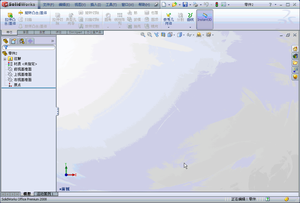The image size is (300, 203).
Task: Click Zoom to Fit magnifier icon
Action: pyautogui.click(x=143, y=35)
